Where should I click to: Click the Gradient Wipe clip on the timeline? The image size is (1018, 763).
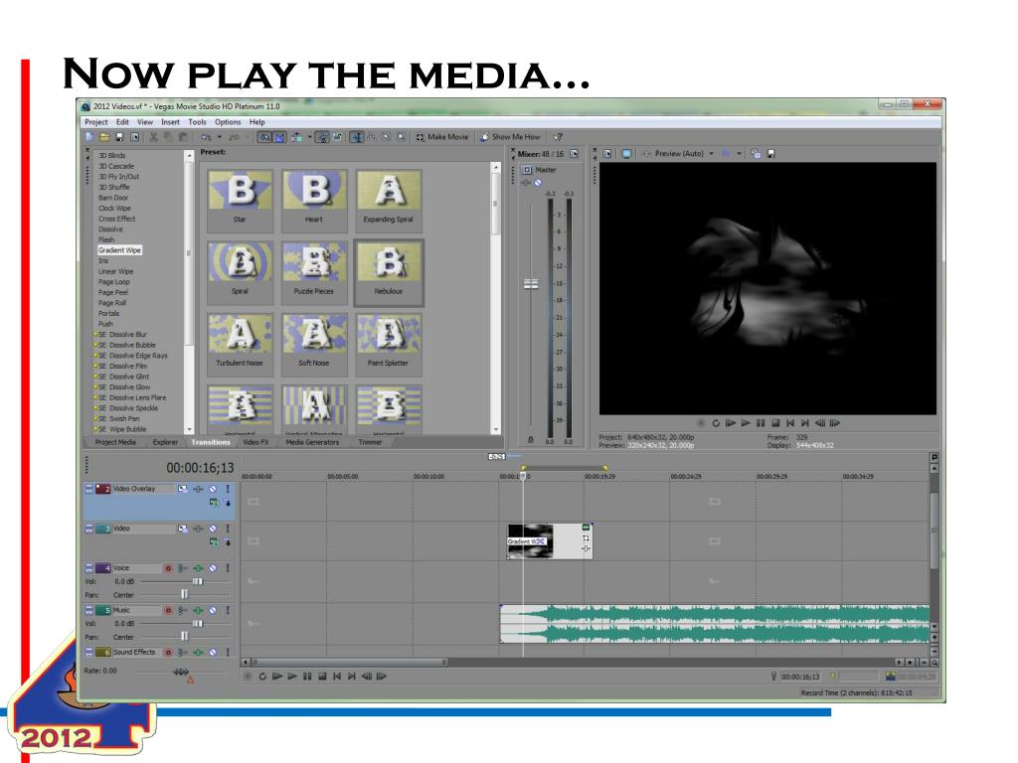[550, 541]
